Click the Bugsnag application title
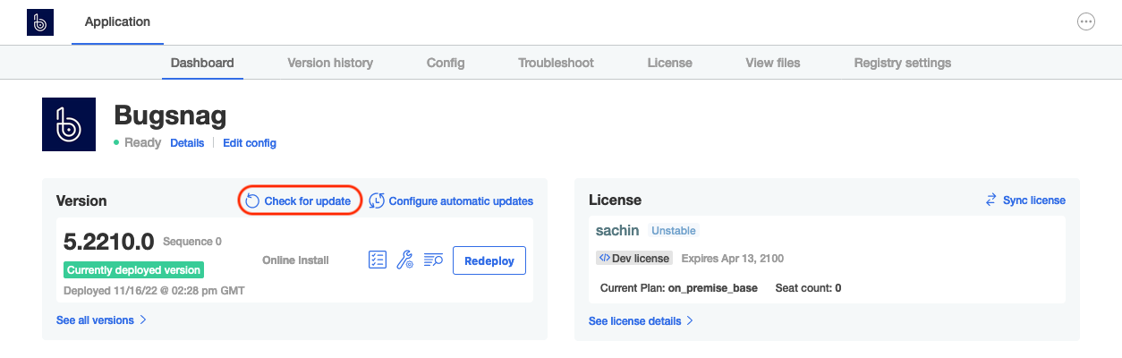Screen dimensions: 1122x358 [171, 115]
